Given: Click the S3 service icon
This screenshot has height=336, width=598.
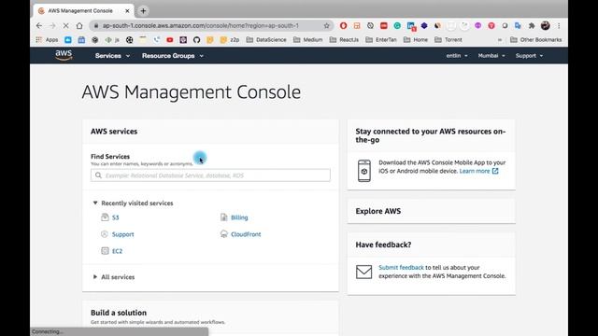Looking at the screenshot, I should pos(105,217).
